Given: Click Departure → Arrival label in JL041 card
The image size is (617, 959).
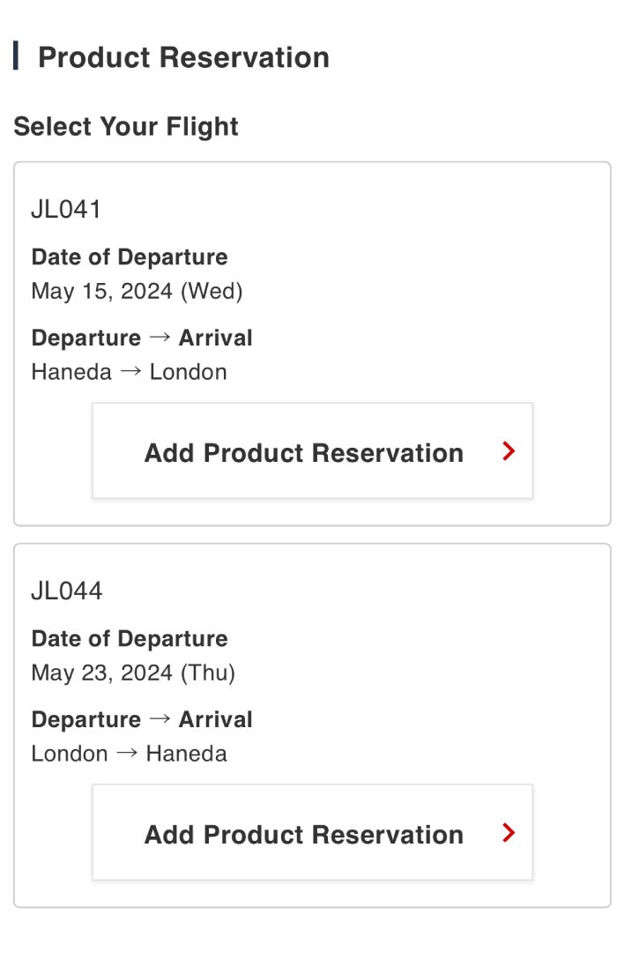Looking at the screenshot, I should [142, 338].
